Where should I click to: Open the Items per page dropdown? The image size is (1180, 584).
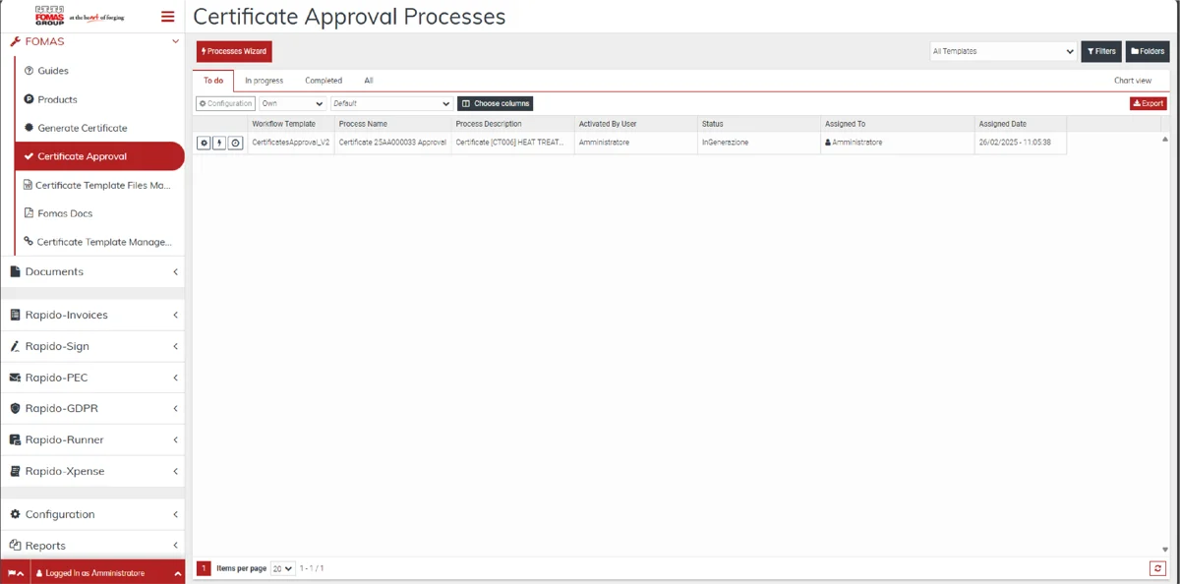[282, 568]
